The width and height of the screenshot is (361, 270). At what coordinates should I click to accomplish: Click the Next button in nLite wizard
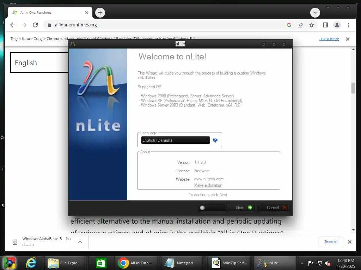[x=240, y=208]
